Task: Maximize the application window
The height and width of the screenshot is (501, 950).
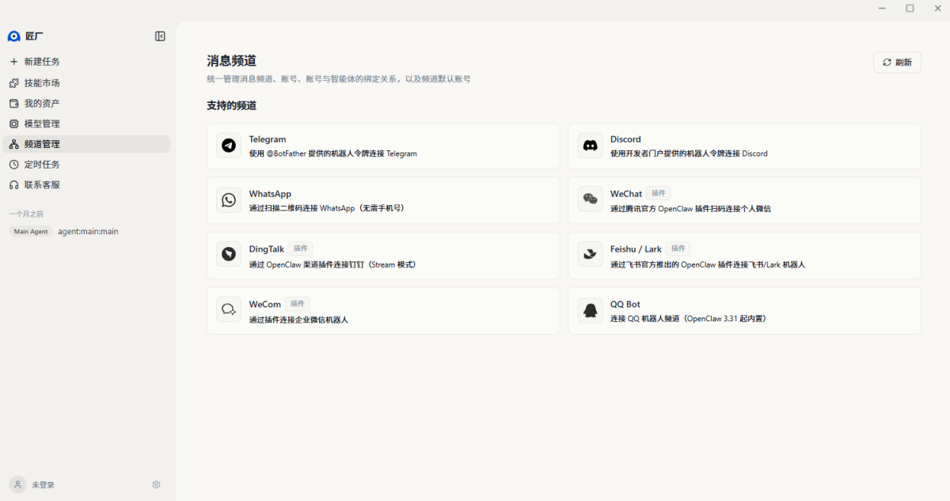Action: tap(910, 8)
